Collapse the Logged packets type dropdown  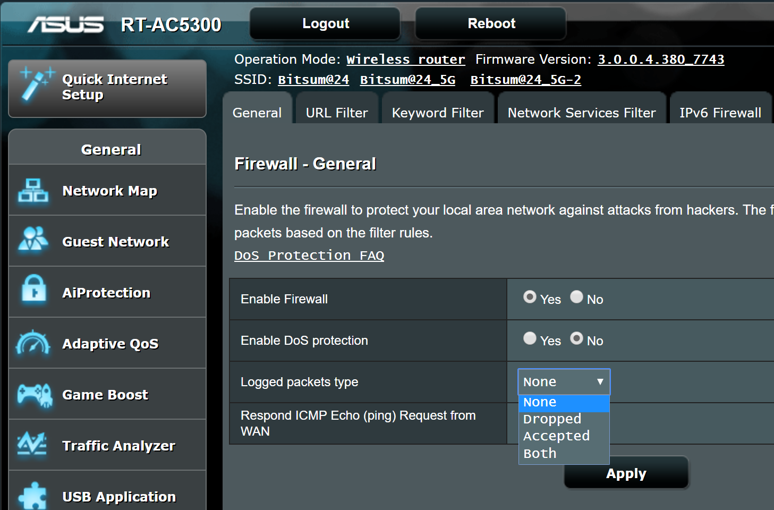(564, 382)
